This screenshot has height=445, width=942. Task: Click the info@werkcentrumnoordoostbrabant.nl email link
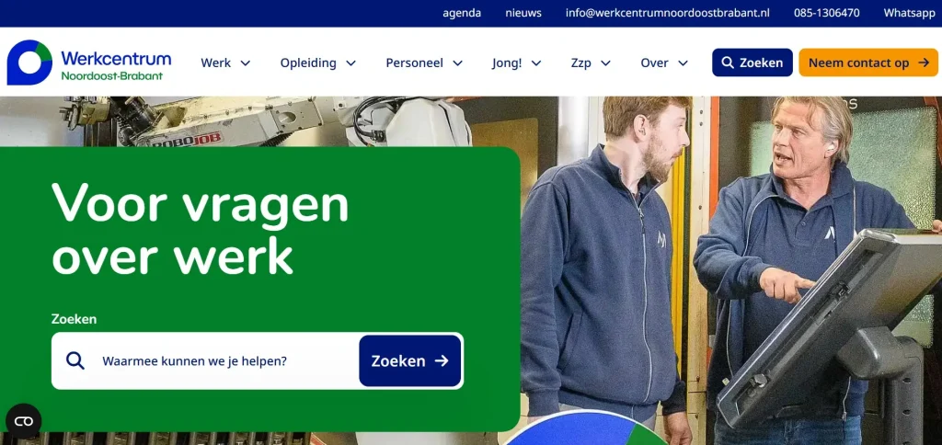click(668, 13)
